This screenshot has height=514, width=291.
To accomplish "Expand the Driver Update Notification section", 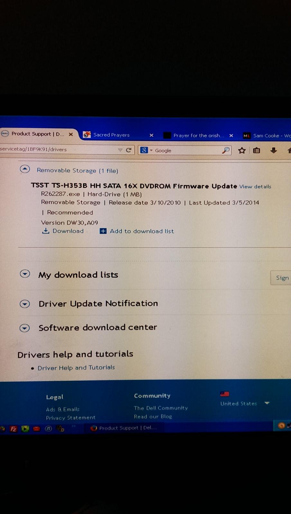I will [x=25, y=304].
